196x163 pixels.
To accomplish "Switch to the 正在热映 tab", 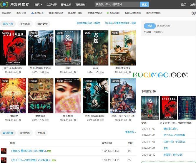I will click(x=25, y=24).
